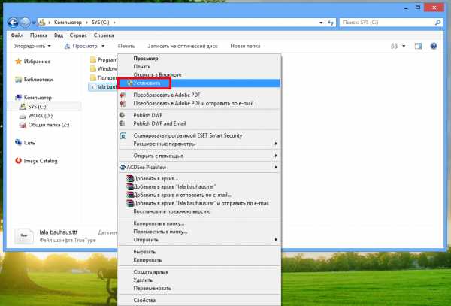Open the view options dropdown arrow
Screen dimensions: 451x306
coord(404,46)
